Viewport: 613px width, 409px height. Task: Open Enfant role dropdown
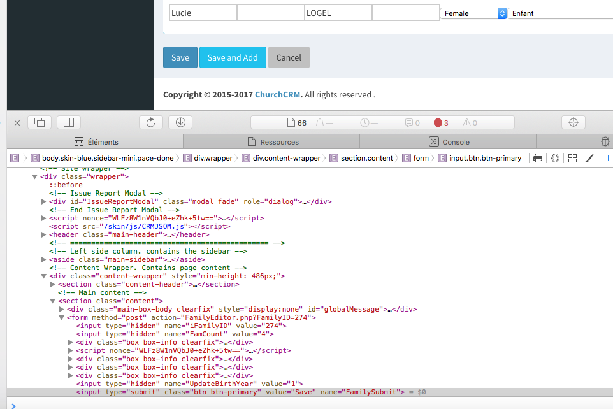(560, 13)
